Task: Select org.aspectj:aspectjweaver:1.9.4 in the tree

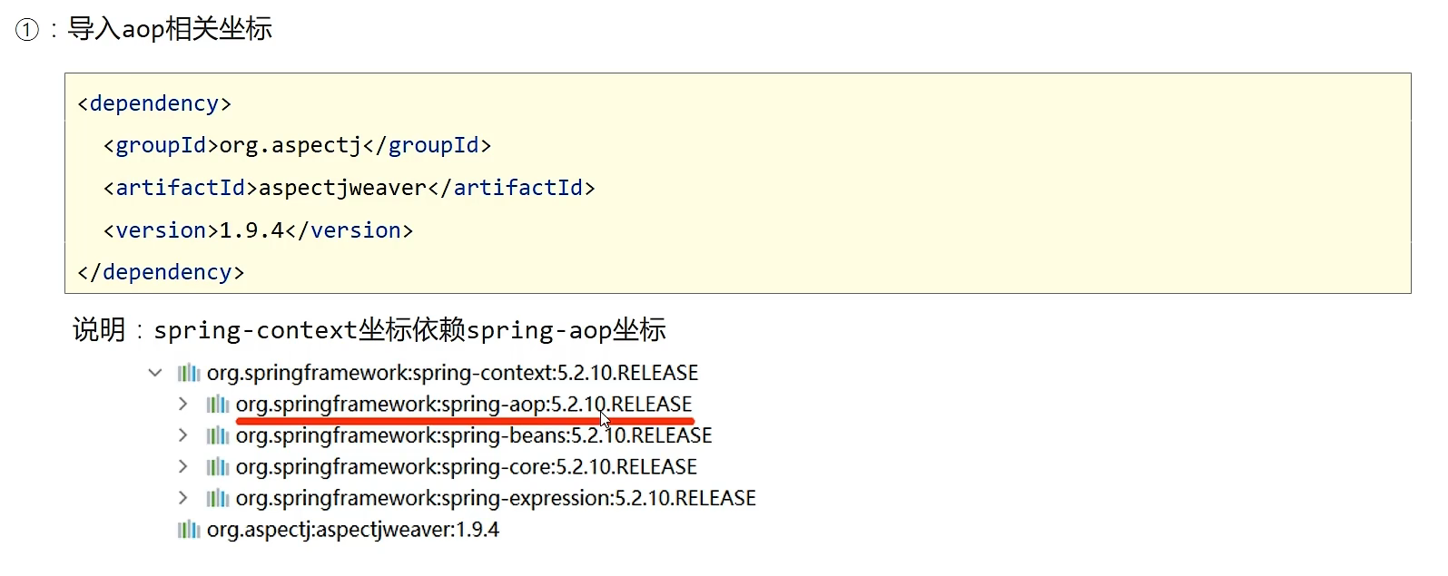Action: pos(352,530)
